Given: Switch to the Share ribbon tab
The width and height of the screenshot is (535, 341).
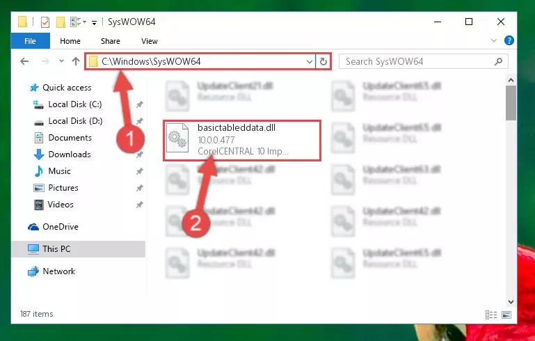Looking at the screenshot, I should coord(110,41).
